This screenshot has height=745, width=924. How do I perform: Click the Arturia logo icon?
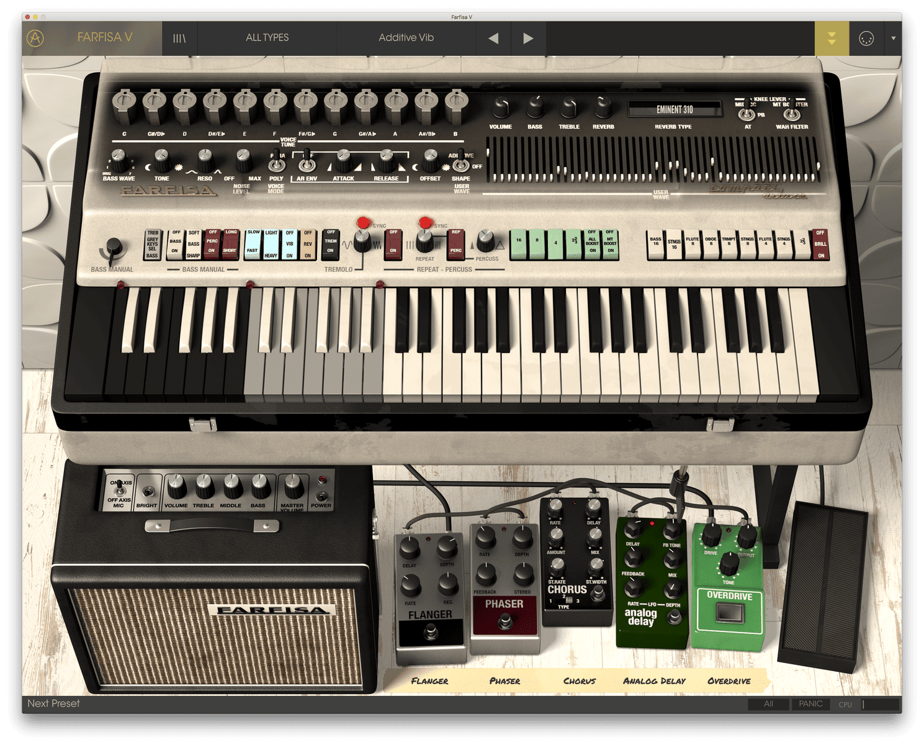tap(35, 38)
